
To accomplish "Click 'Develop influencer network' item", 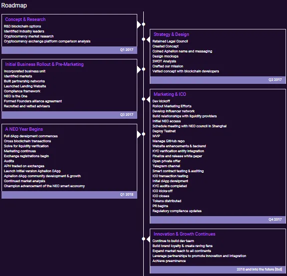I will 174,111.
